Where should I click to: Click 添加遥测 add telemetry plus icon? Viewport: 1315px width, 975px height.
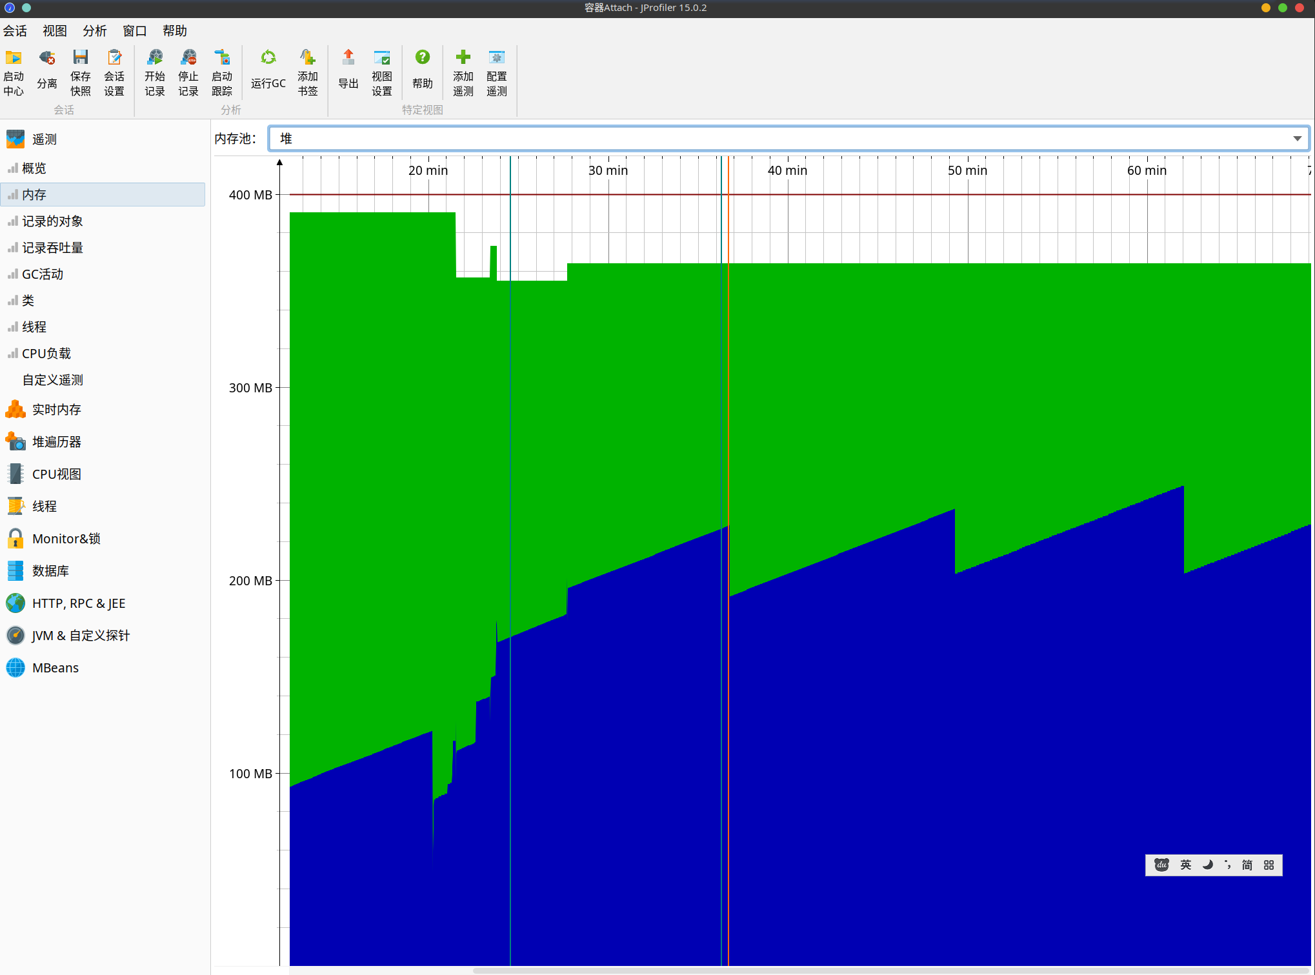[x=463, y=58]
